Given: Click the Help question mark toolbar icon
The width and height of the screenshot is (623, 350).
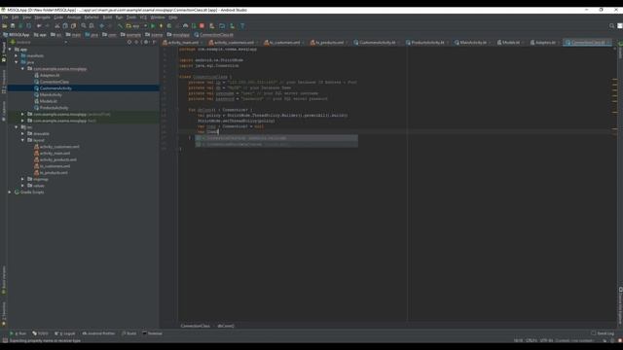Looking at the screenshot, I should click(242, 26).
